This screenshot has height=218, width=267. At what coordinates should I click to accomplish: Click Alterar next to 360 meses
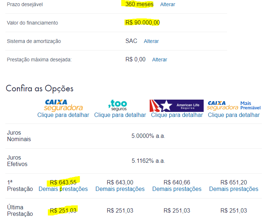(x=168, y=4)
